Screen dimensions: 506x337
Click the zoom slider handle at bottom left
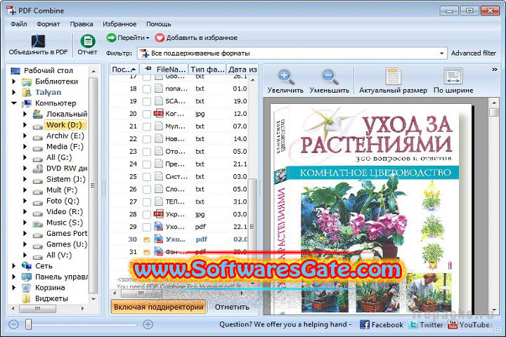coord(28,324)
